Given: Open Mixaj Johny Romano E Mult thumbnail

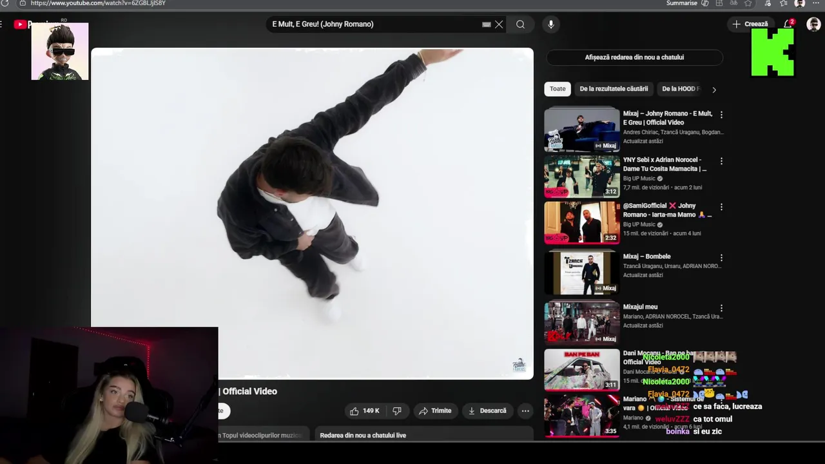Looking at the screenshot, I should coord(582,129).
